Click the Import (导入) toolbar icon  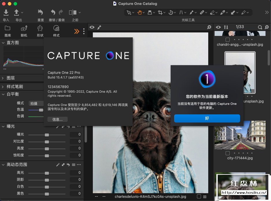6,12
